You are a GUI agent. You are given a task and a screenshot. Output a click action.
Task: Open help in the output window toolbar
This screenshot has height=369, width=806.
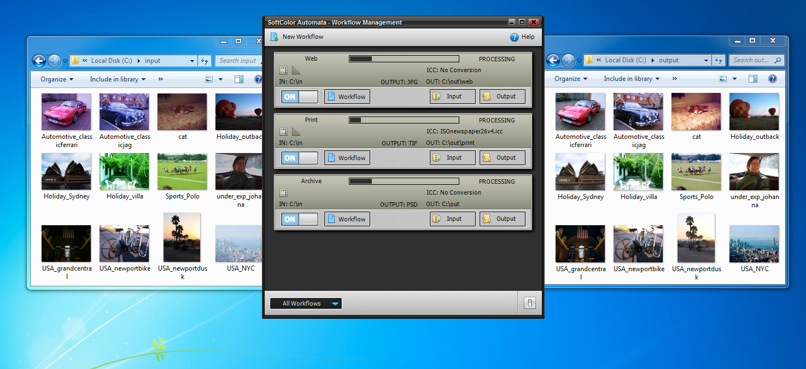pyautogui.click(x=772, y=79)
